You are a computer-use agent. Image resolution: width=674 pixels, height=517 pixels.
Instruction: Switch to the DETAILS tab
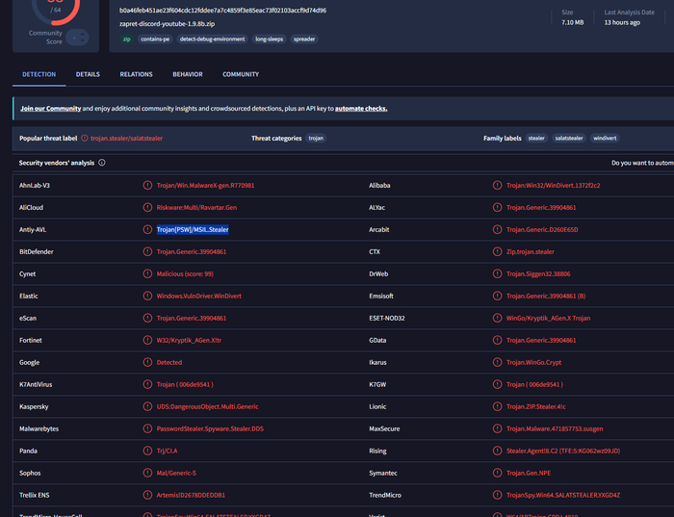(88, 74)
